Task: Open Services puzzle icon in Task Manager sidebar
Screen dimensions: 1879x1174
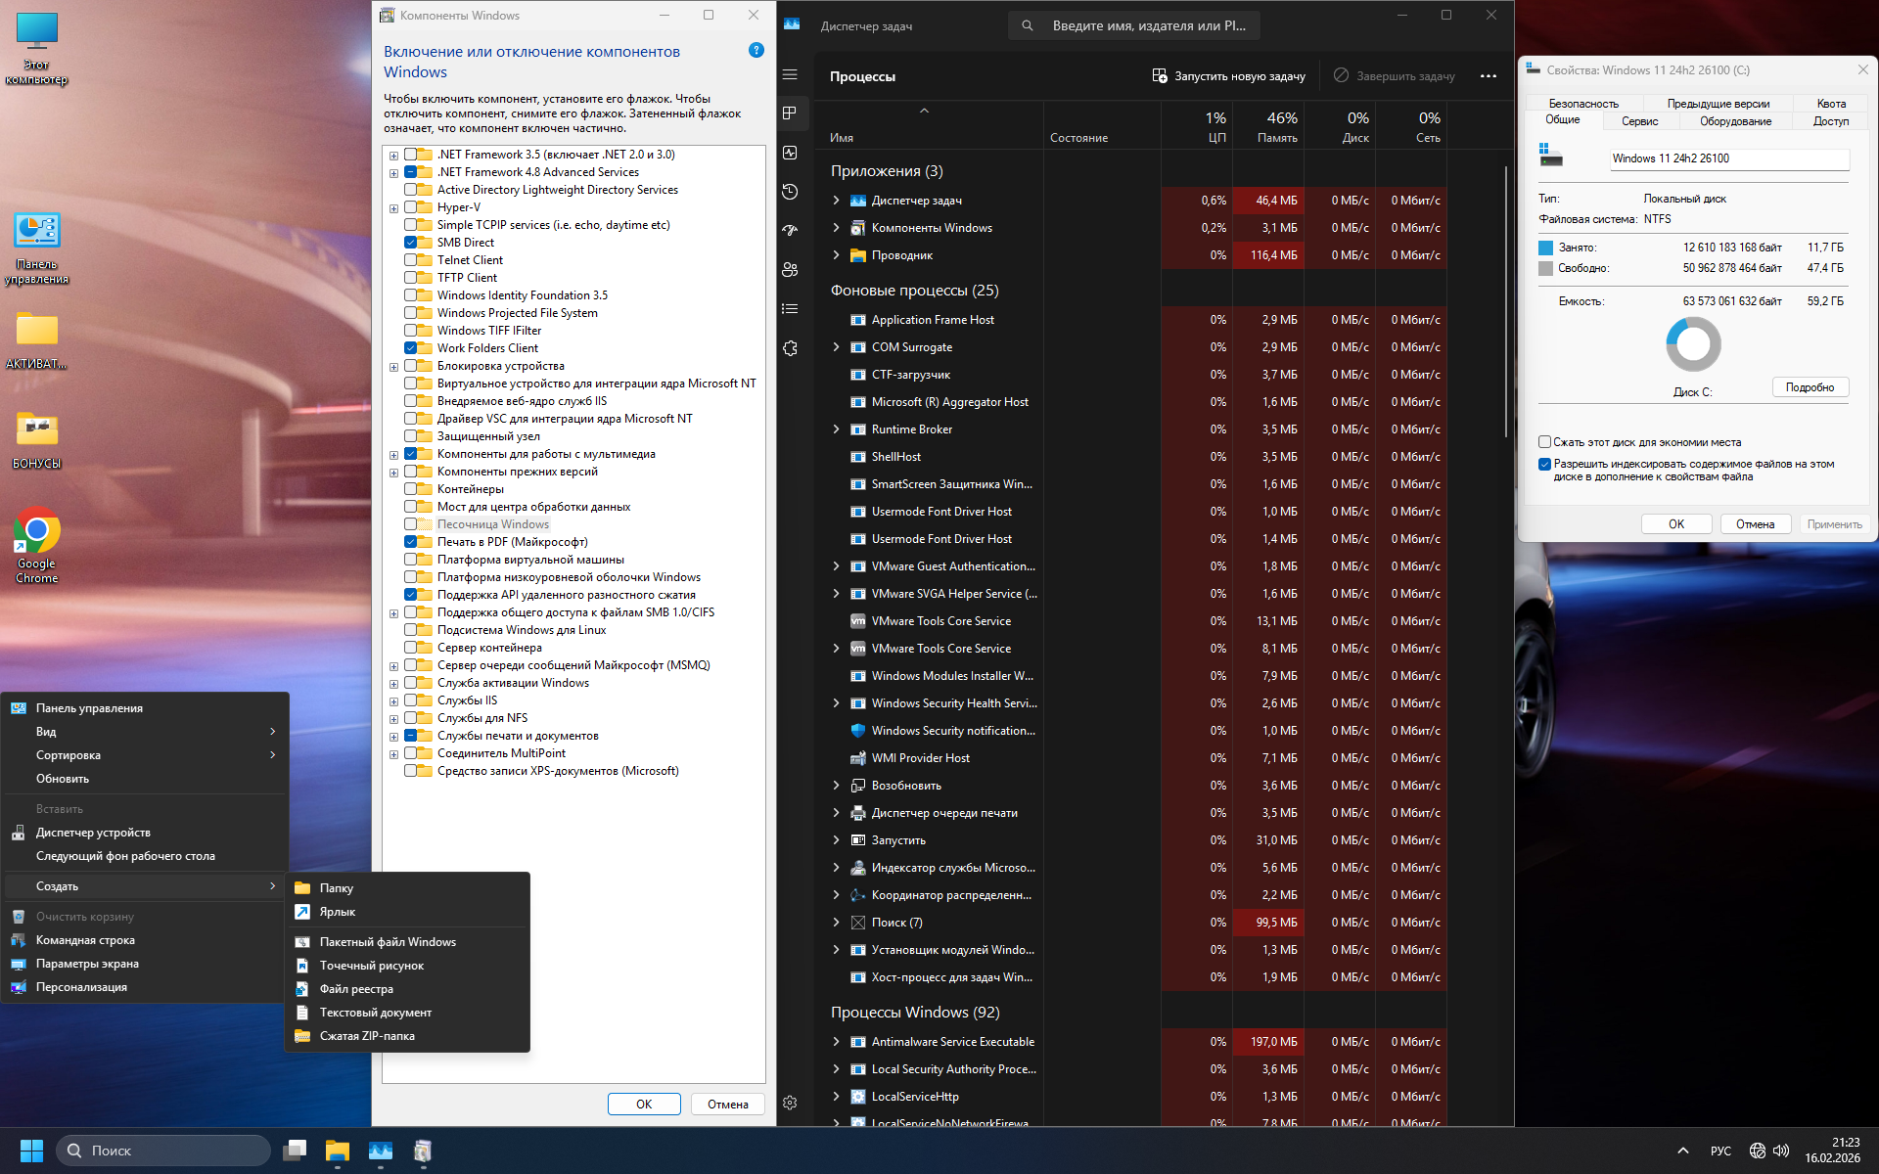Action: click(790, 348)
